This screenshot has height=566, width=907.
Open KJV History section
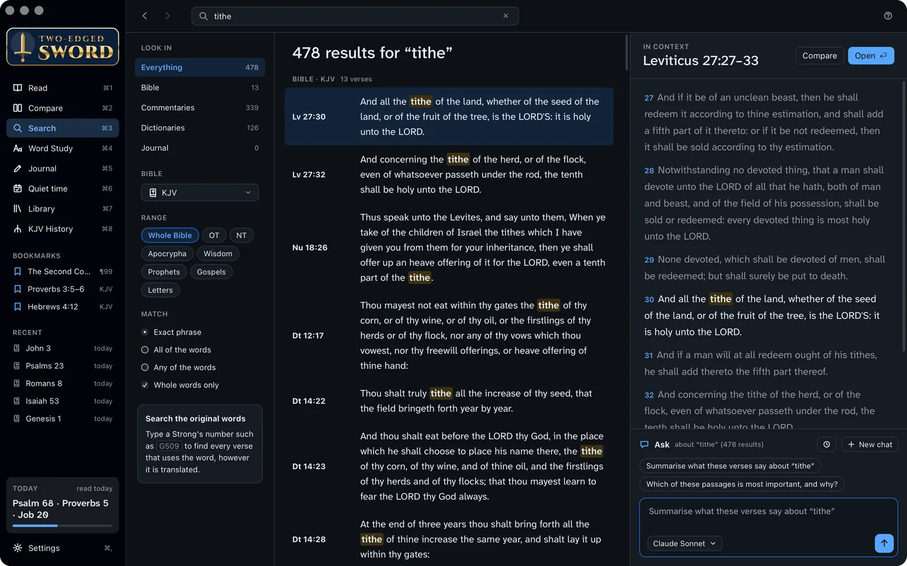(62, 228)
